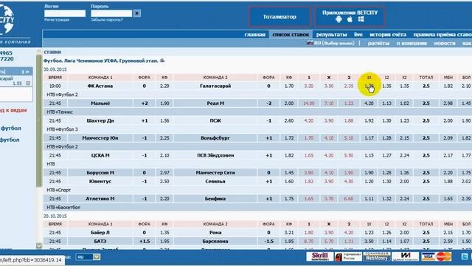Open the Тотализатор button
Image resolution: width=472 pixels, height=266 pixels.
[280, 16]
